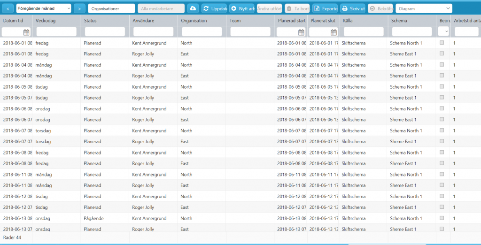Screen dimensions: 481x245
Task: Click the Användare filter input
Action: (x=154, y=31)
